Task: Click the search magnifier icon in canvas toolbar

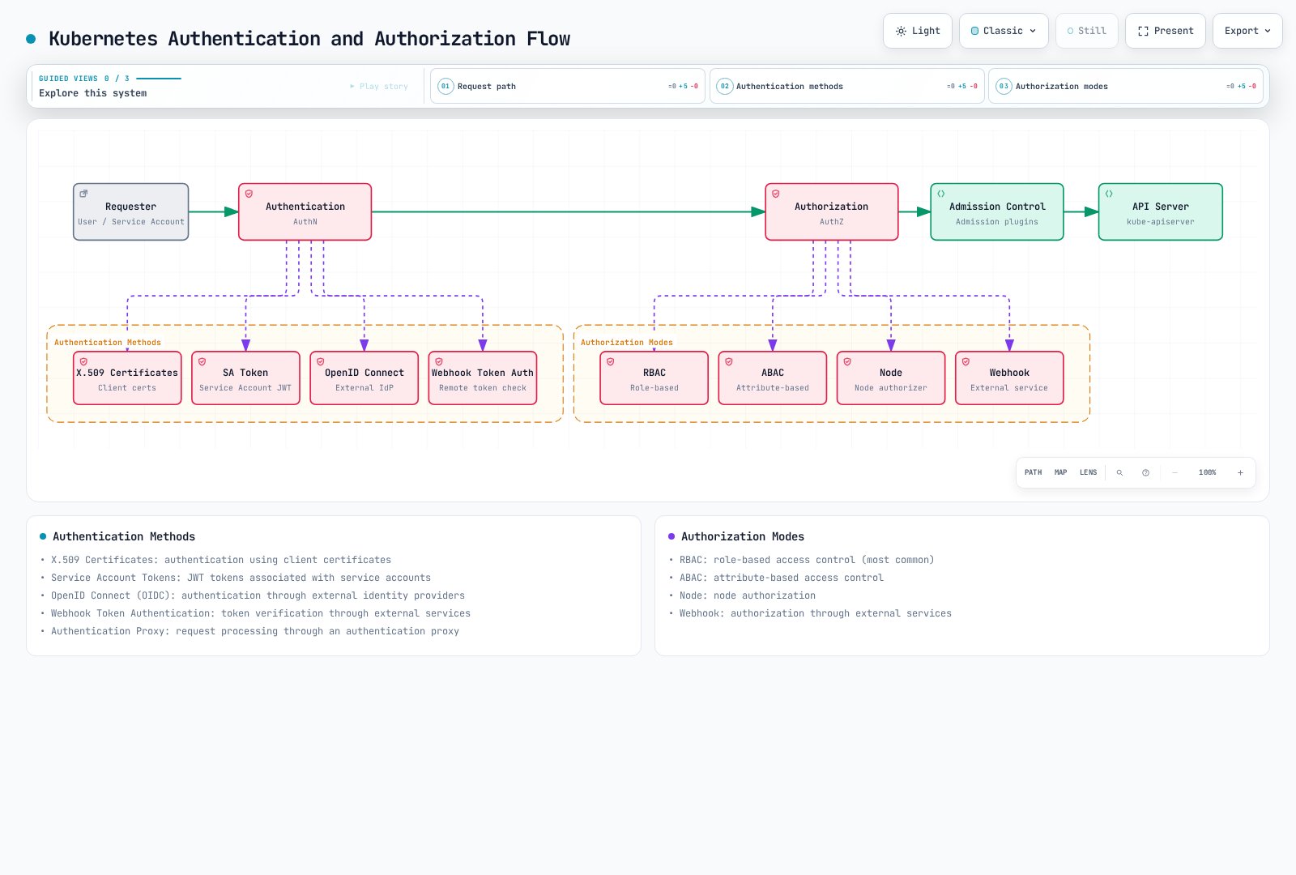Action: (x=1119, y=472)
